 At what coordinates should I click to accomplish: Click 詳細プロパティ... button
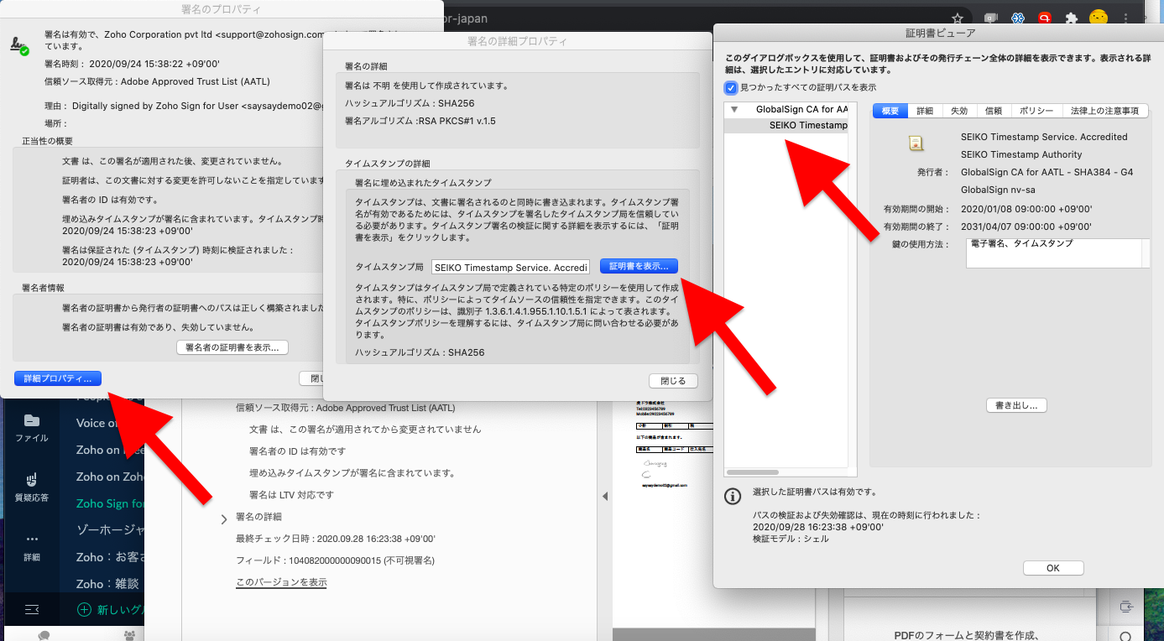pyautogui.click(x=58, y=378)
